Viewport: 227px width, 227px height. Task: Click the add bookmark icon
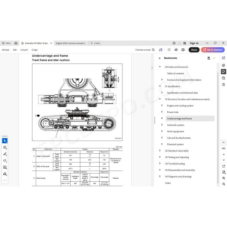[x=209, y=58]
